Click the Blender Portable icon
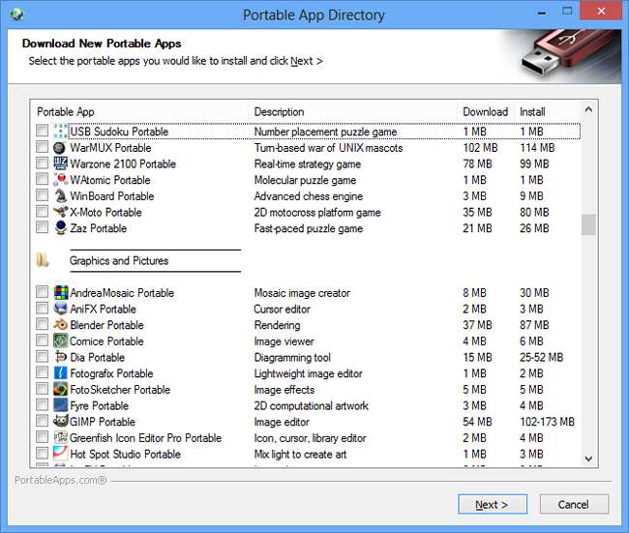The width and height of the screenshot is (629, 533). 60,325
